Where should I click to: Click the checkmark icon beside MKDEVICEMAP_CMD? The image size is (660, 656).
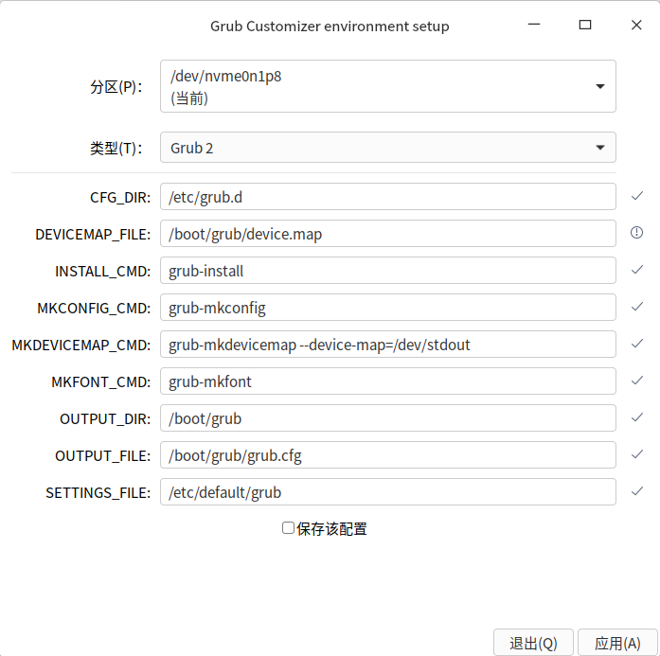coord(637,344)
